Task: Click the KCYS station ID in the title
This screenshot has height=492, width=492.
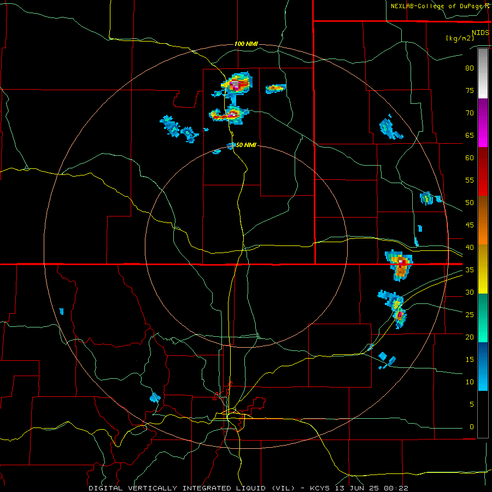Action: tap(320, 488)
